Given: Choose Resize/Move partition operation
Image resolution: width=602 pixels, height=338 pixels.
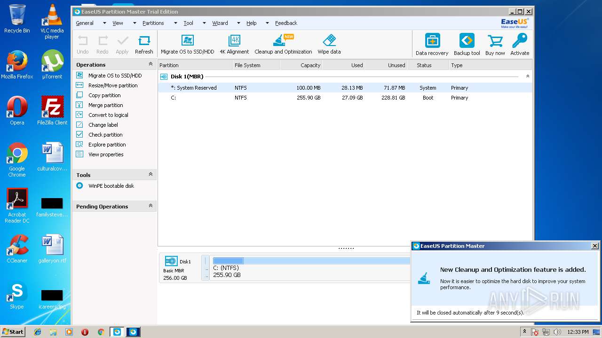Looking at the screenshot, I should coord(113,85).
